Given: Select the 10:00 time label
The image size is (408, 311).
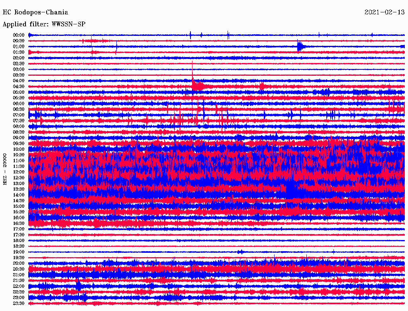Looking at the screenshot, I should (19, 150).
